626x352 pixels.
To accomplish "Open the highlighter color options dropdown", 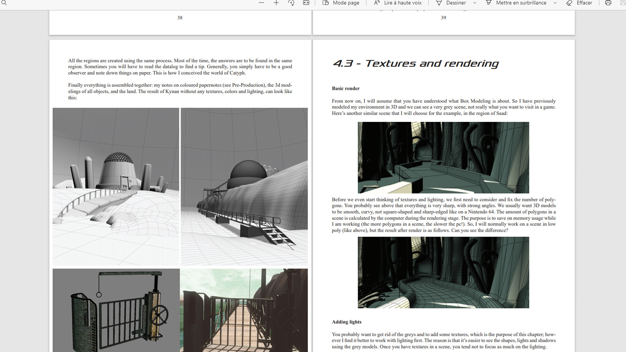I will click(555, 3).
